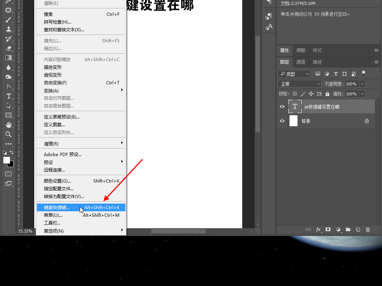Image resolution: width=382 pixels, height=286 pixels.
Task: Click the background color swatch
Action: coord(11,165)
